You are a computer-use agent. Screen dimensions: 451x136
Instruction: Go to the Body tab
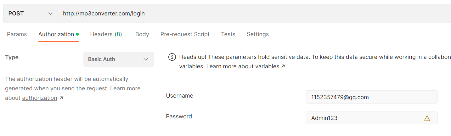tap(142, 34)
